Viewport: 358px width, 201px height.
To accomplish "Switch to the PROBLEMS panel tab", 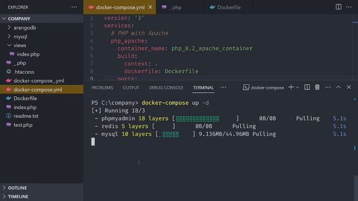I will tap(102, 88).
